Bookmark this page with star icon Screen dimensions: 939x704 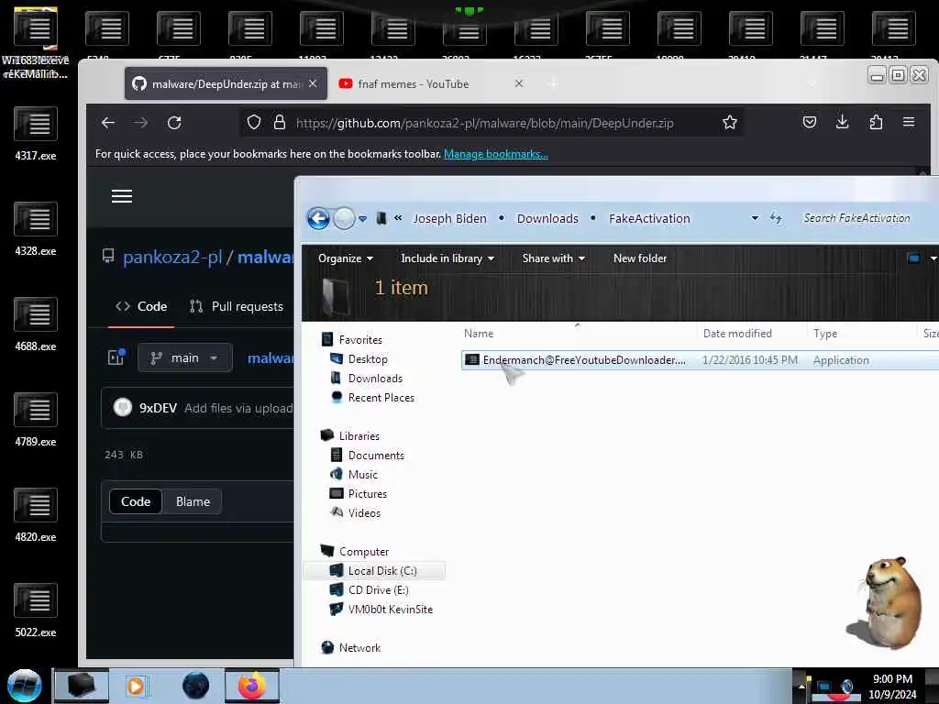[729, 123]
